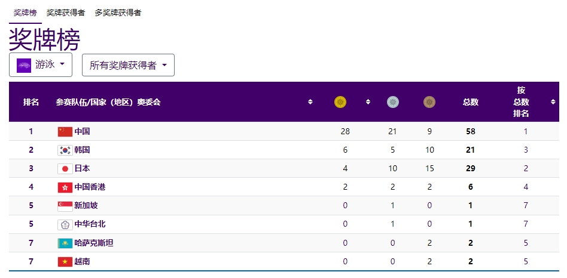Click the China flag icon
This screenshot has width=567, height=278.
[x=65, y=131]
